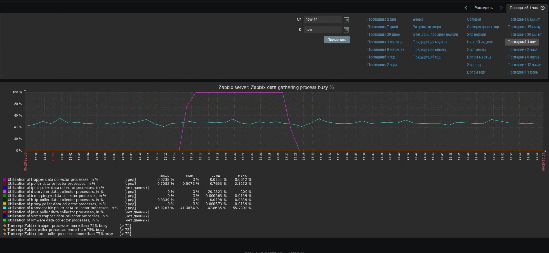
Task: Click the Расширить zoom out button
Action: [x=483, y=8]
